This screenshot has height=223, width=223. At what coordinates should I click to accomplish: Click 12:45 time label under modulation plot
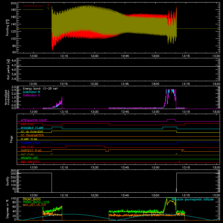coord(125,112)
